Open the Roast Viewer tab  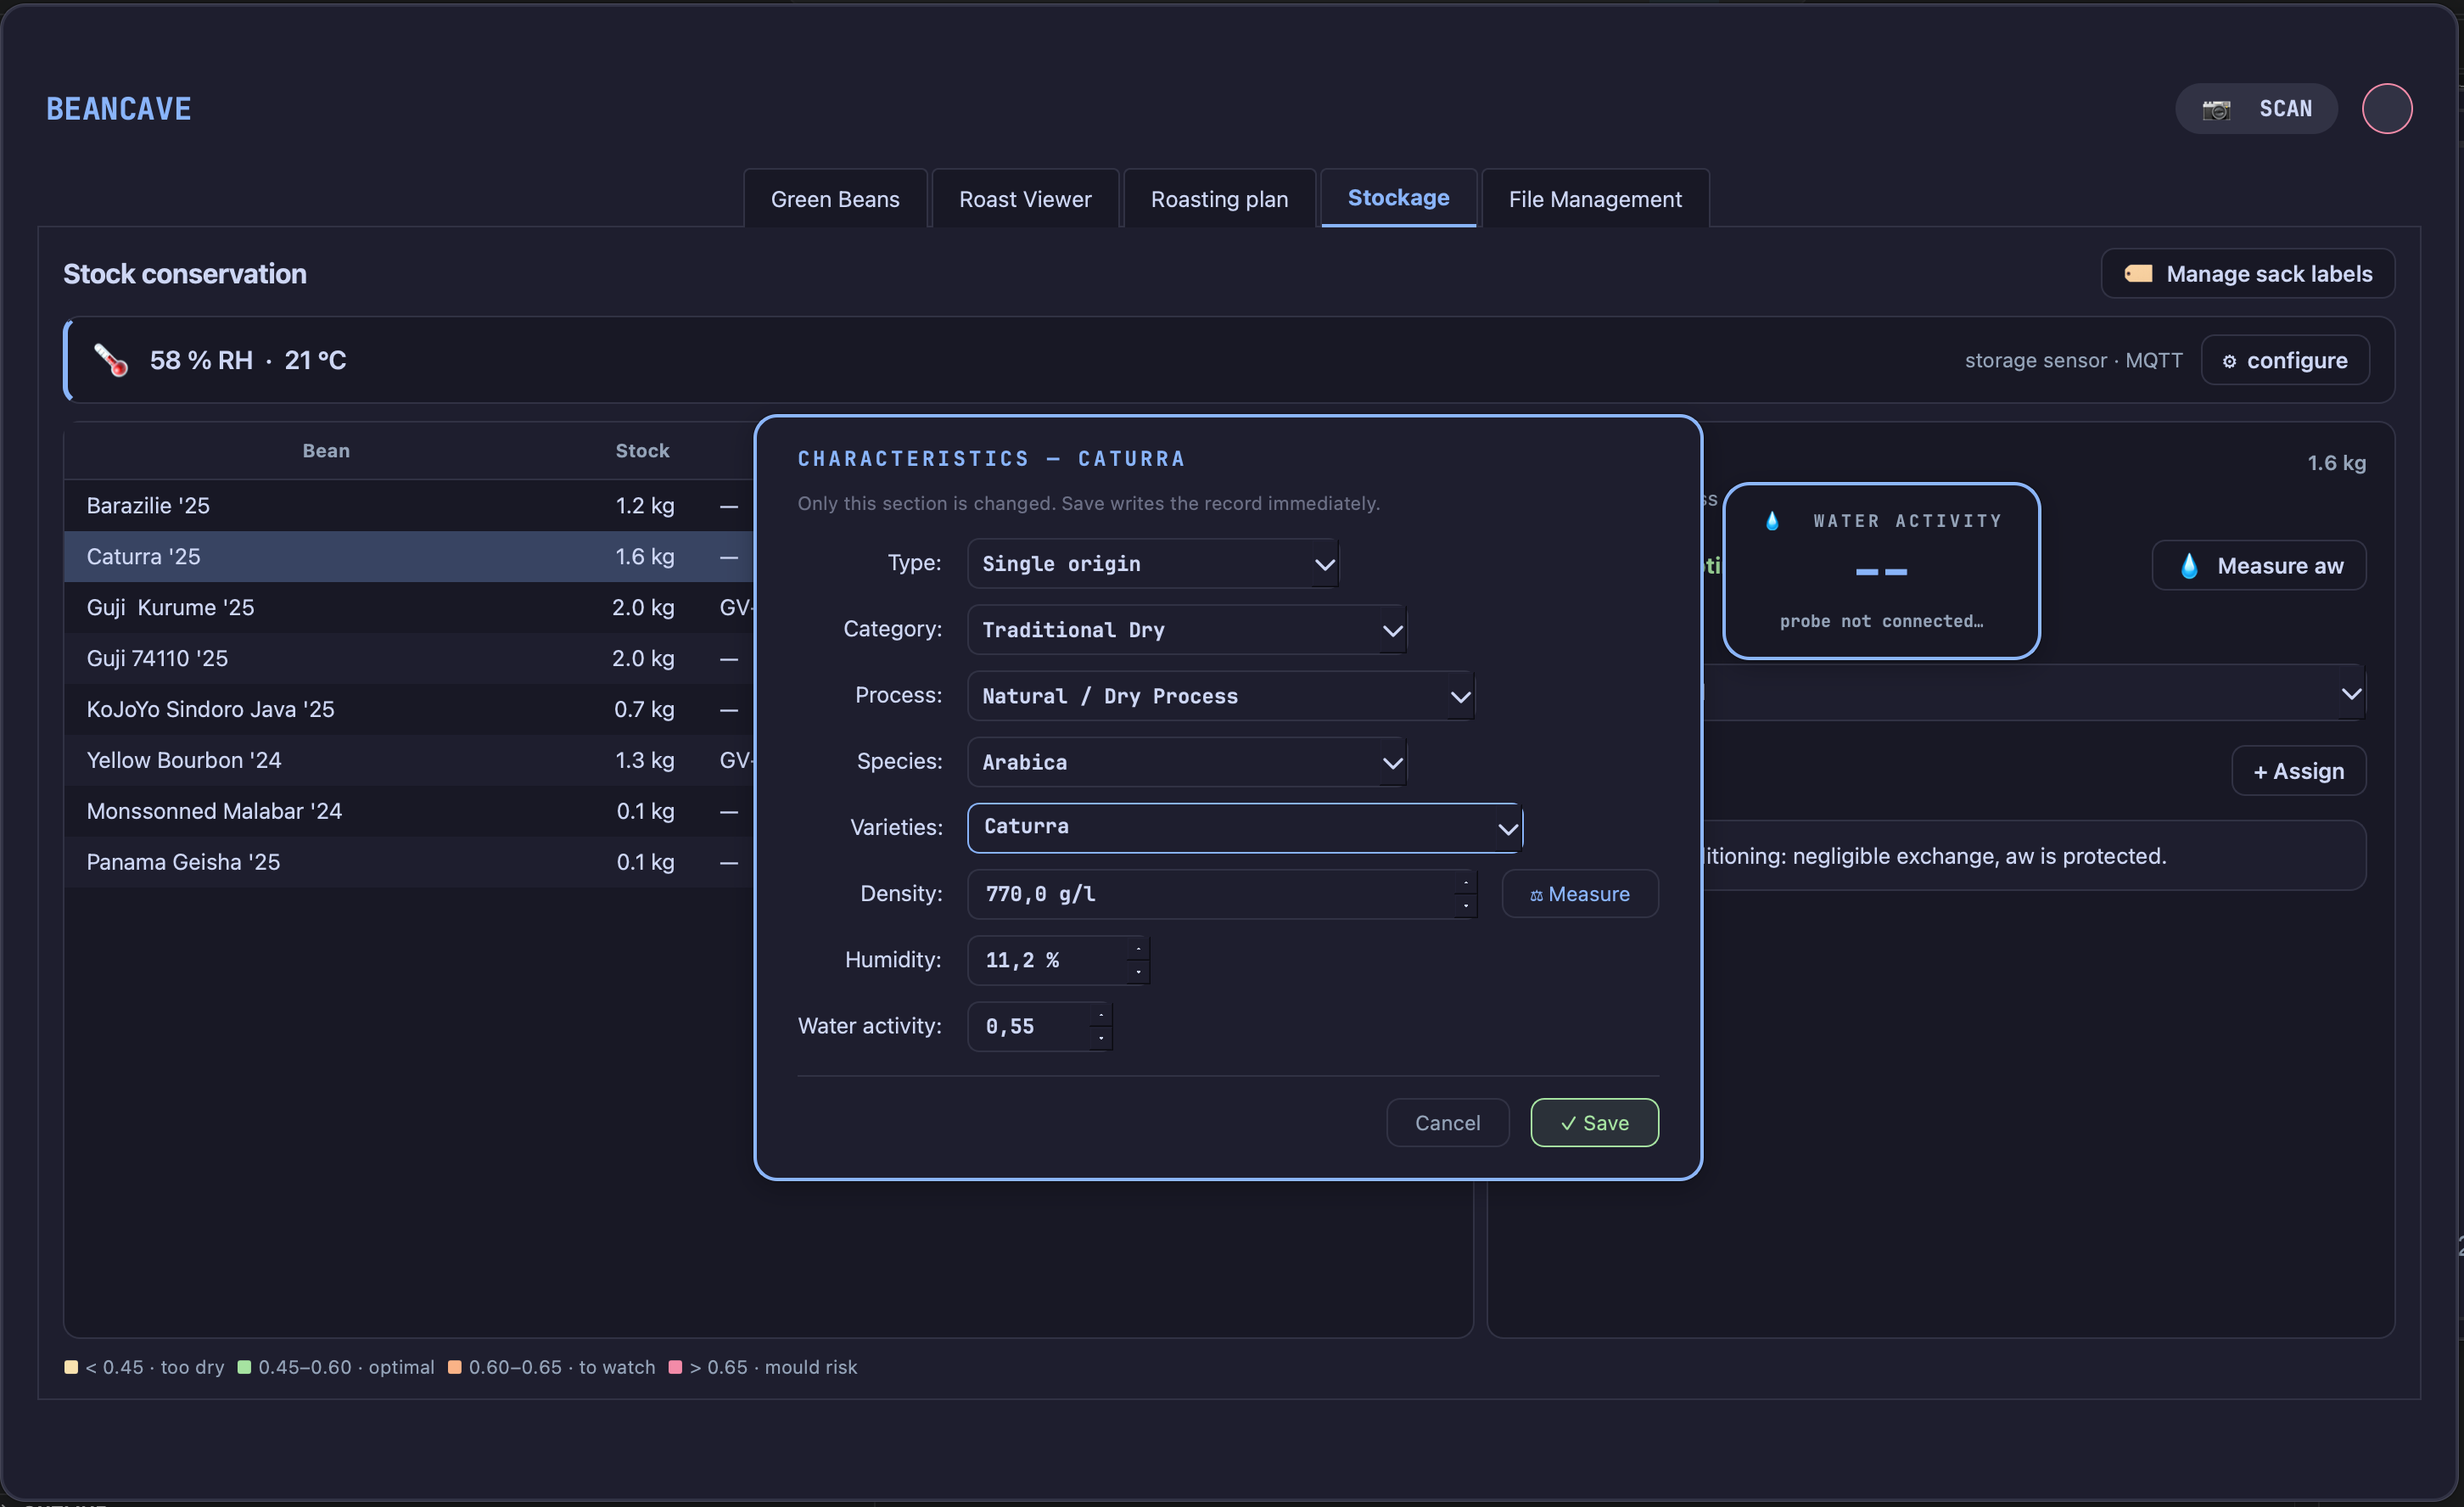[x=1025, y=199]
